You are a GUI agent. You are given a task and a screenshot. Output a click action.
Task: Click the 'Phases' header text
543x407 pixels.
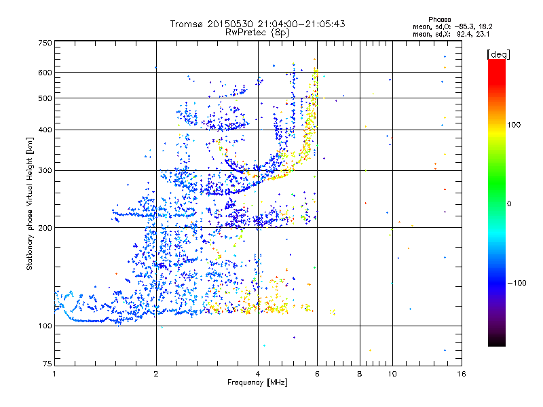tap(439, 20)
